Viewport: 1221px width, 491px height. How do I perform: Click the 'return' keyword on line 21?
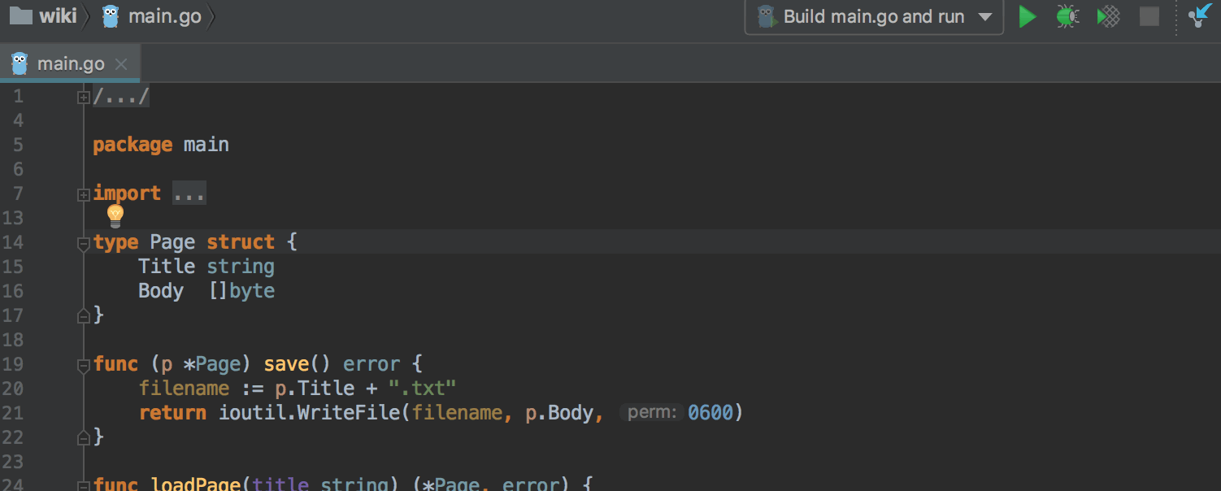(172, 413)
